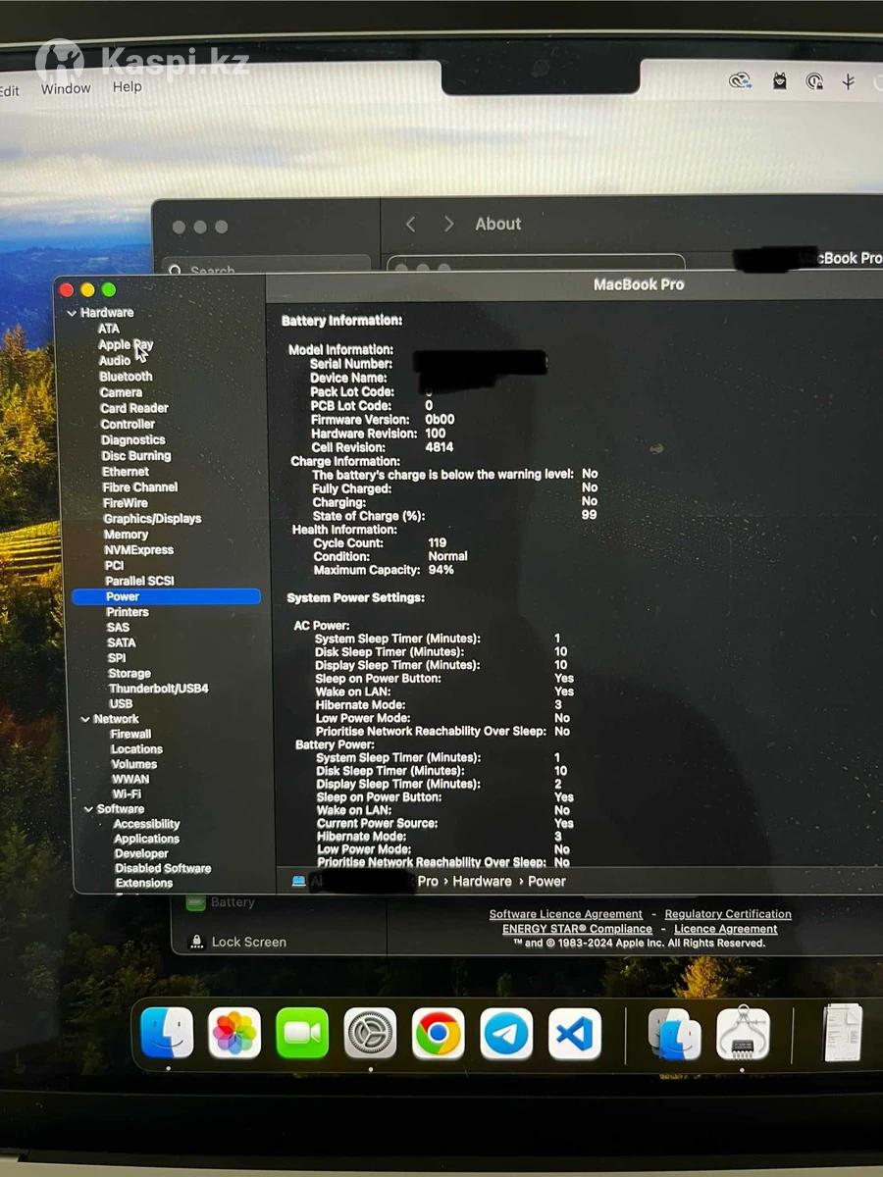Viewport: 883px width, 1177px height.
Task: View Camera information
Action: click(x=122, y=392)
